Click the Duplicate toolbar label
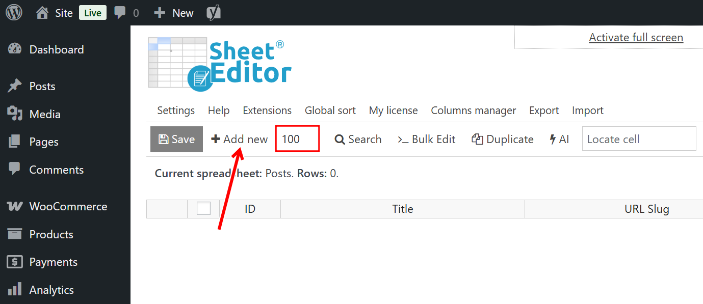Screen dimensions: 703x304 pyautogui.click(x=510, y=140)
